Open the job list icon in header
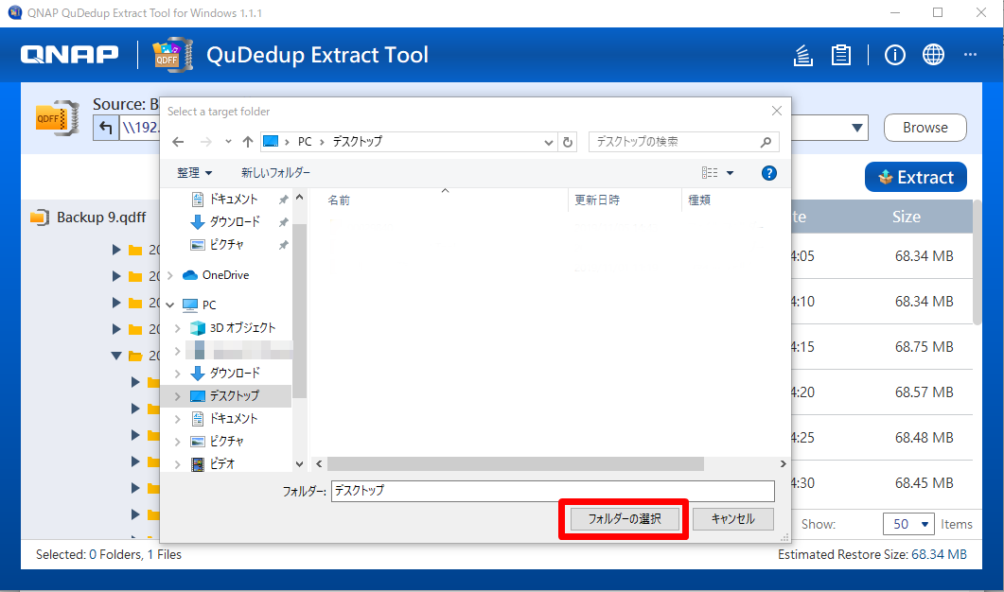The height and width of the screenshot is (592, 1004). point(803,55)
